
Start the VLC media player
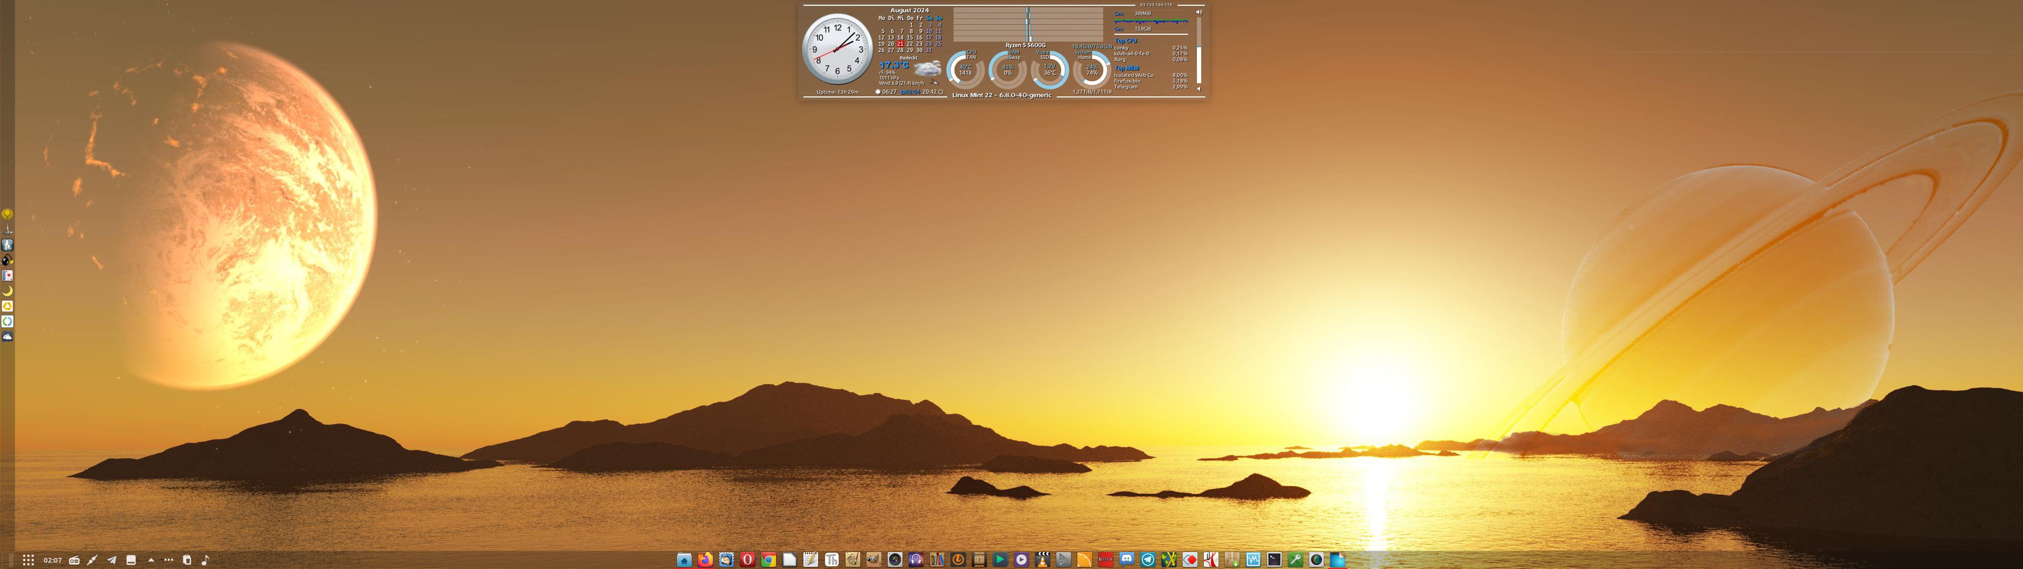1042,560
